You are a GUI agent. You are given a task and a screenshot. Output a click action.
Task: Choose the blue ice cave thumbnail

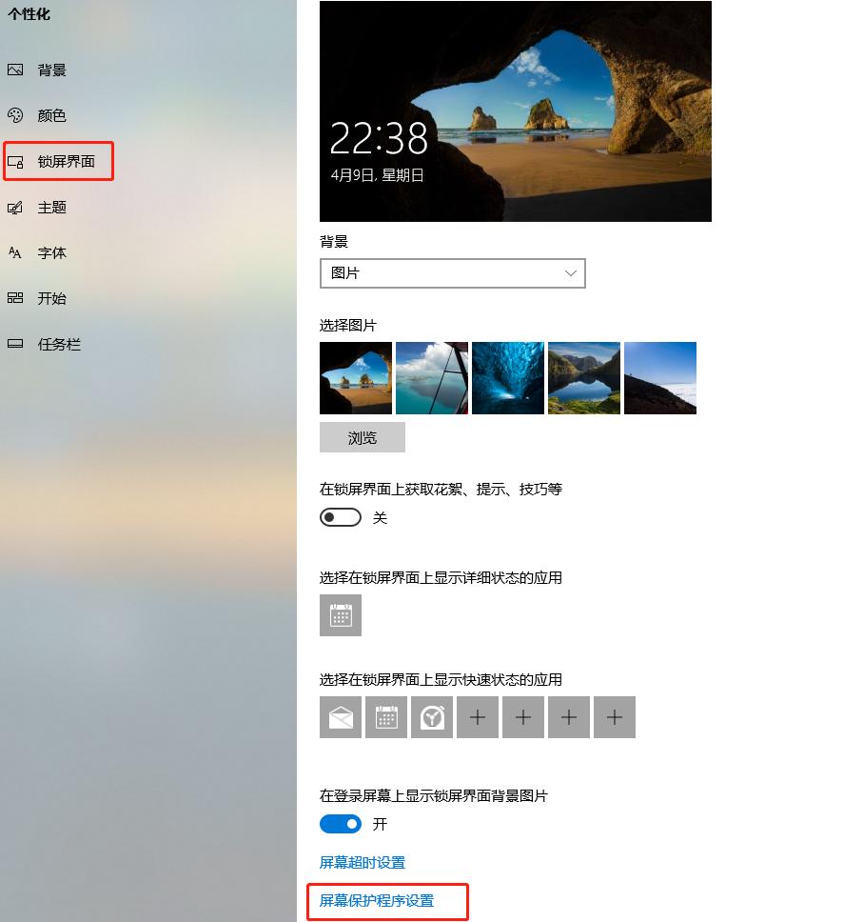coord(507,378)
